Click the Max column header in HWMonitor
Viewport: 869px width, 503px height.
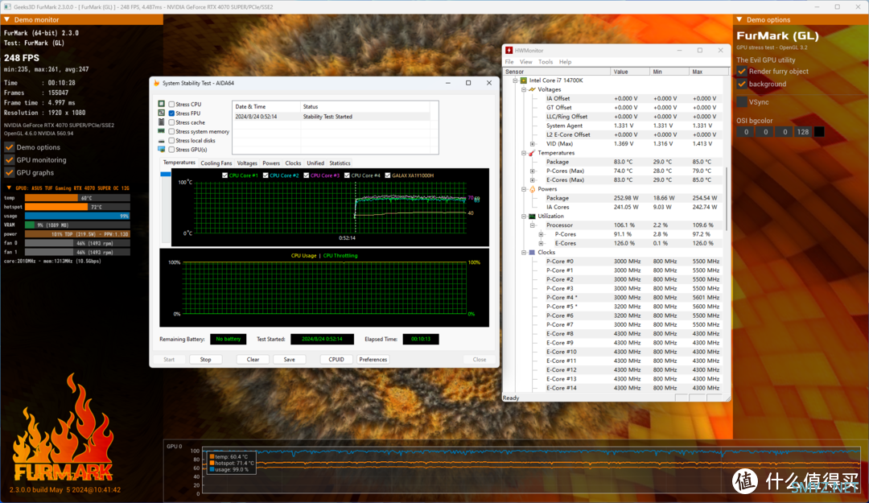click(x=708, y=72)
